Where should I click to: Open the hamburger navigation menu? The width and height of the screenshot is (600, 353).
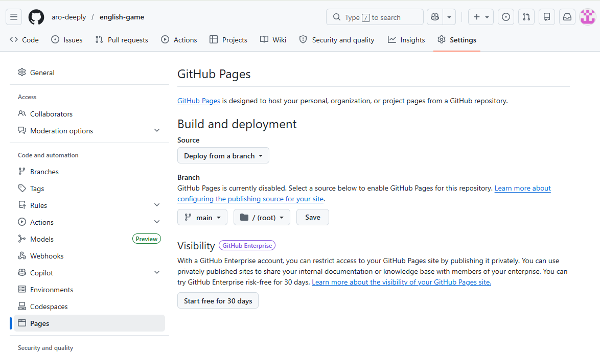coord(14,17)
